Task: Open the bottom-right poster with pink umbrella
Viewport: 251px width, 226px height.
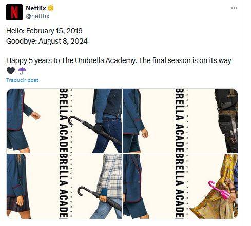Action: point(180,187)
